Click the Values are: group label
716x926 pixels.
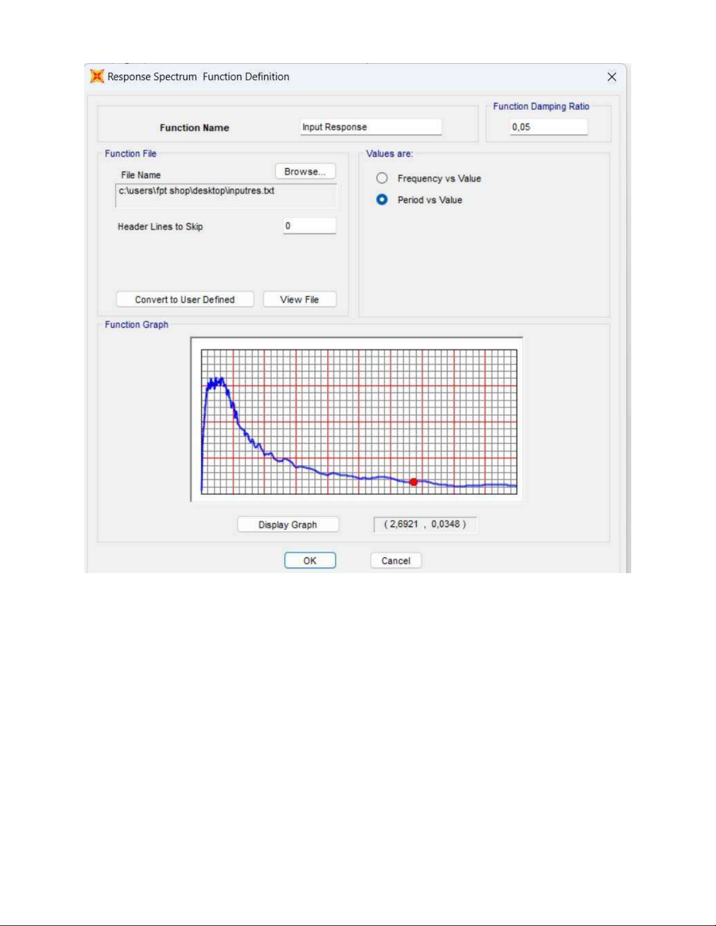[x=389, y=154]
